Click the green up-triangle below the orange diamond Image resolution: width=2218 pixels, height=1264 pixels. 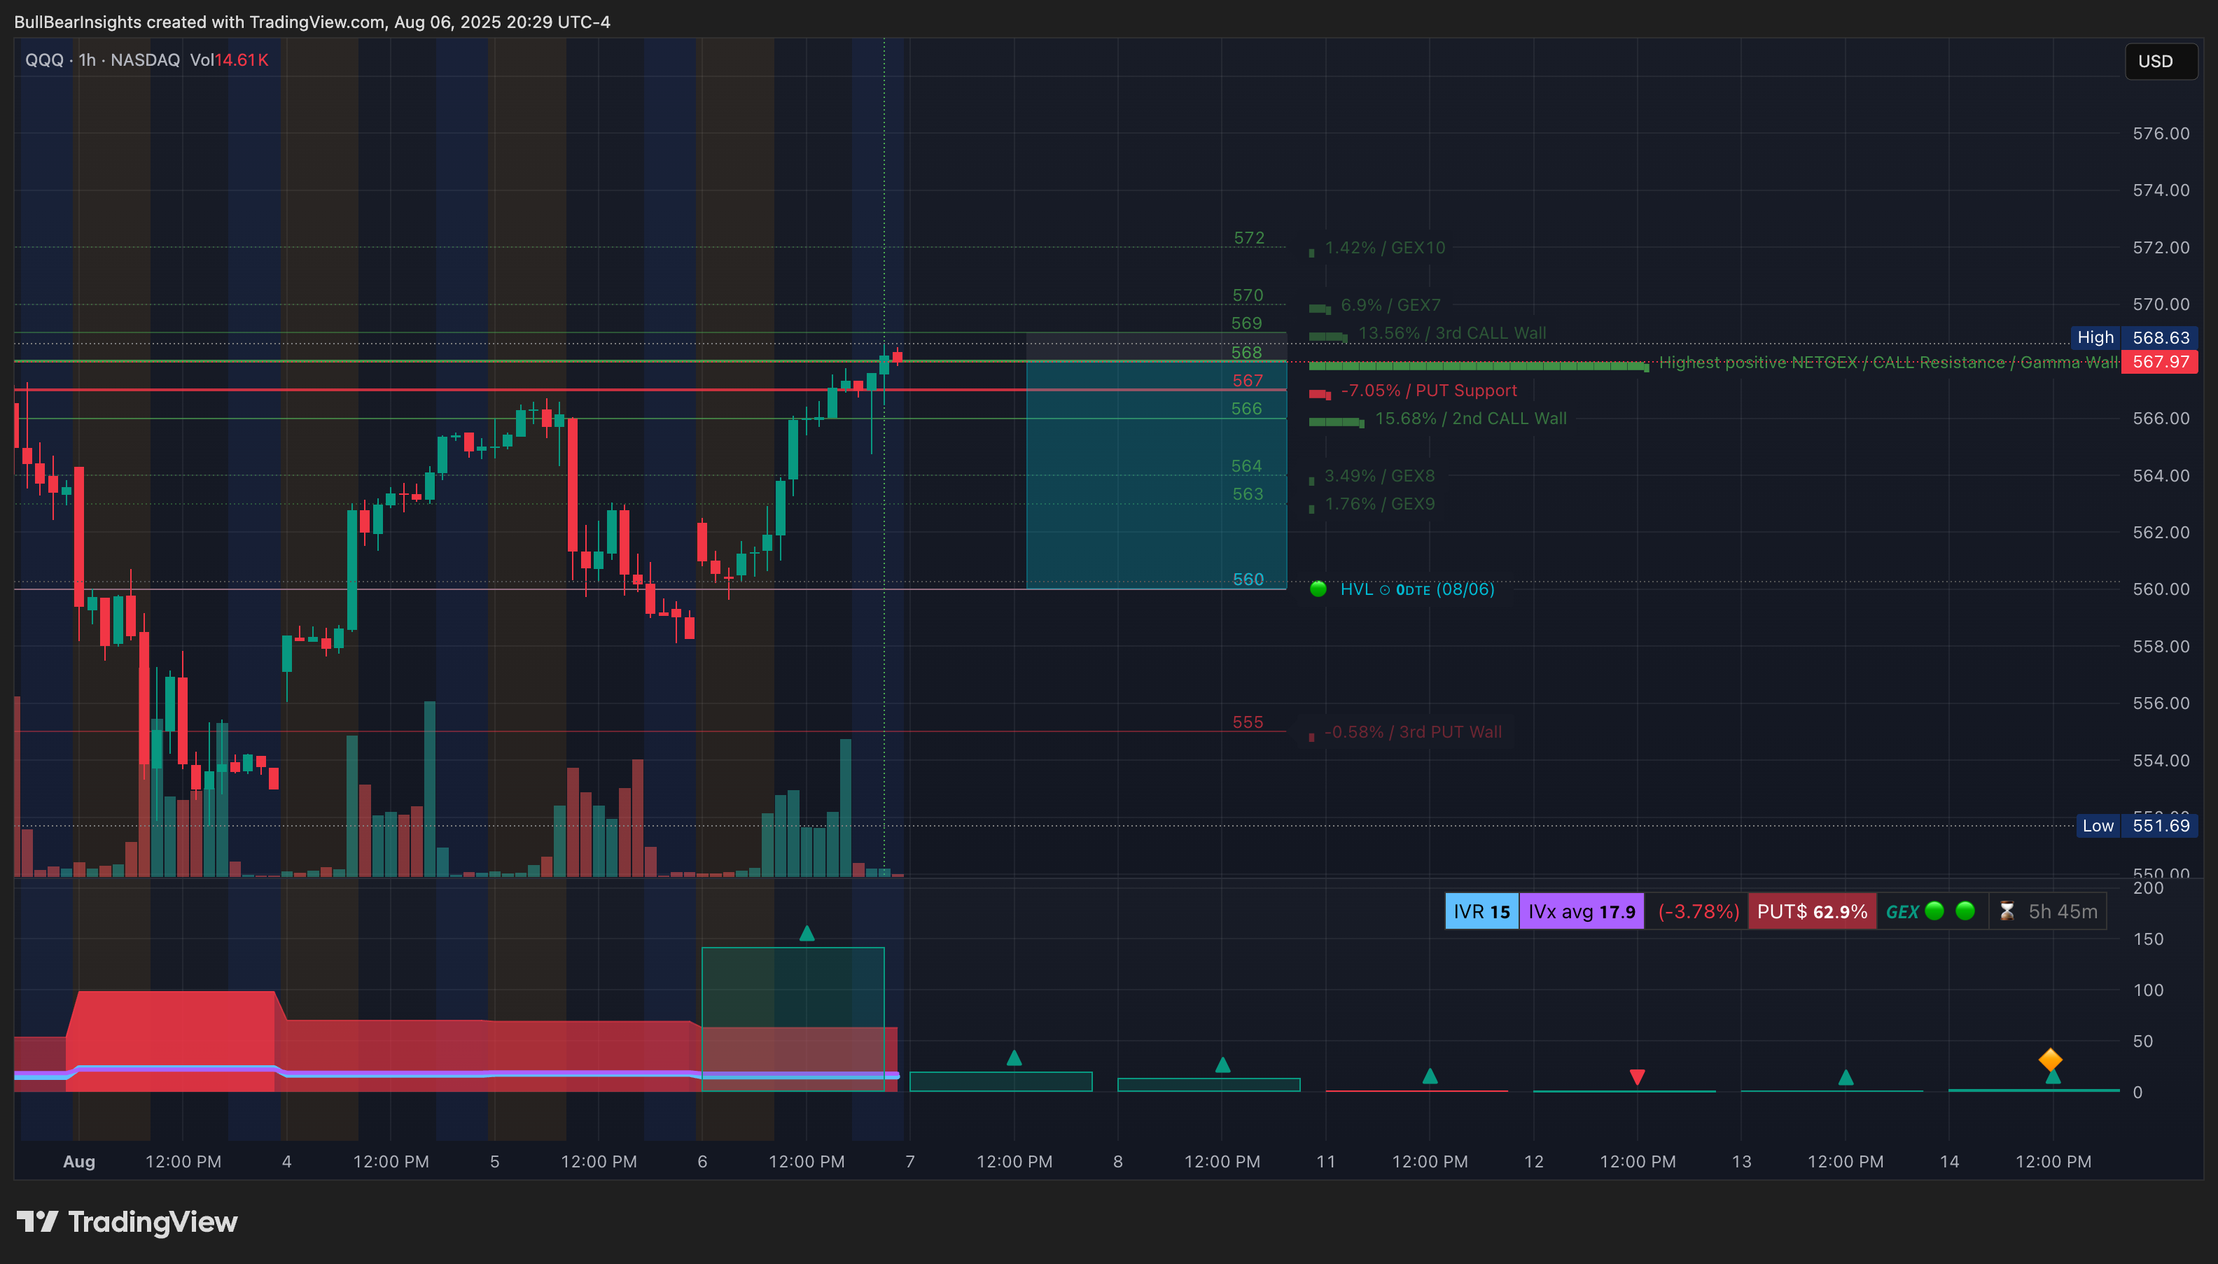click(x=2053, y=1076)
